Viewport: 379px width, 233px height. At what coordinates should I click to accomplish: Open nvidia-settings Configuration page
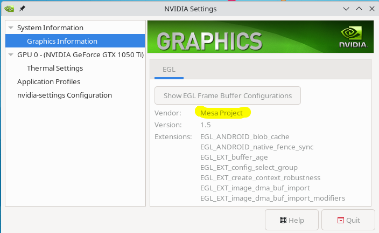click(65, 95)
